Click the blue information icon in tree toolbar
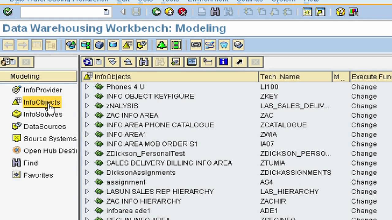This screenshot has height=220, width=392. (223, 62)
